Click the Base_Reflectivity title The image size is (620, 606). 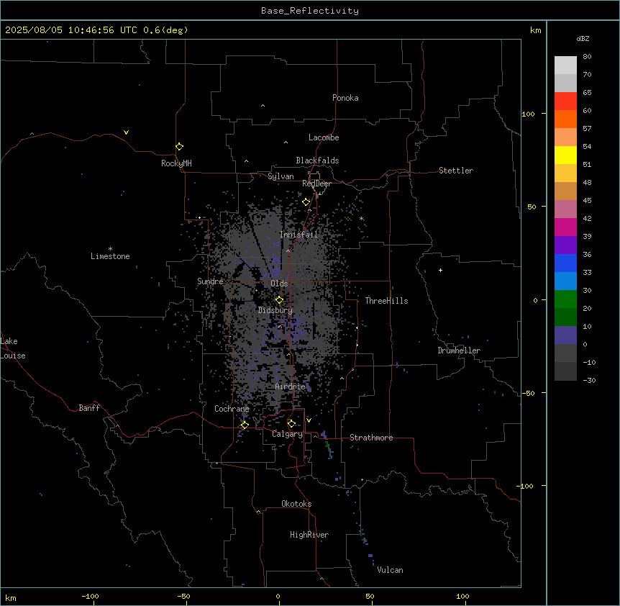tap(310, 11)
